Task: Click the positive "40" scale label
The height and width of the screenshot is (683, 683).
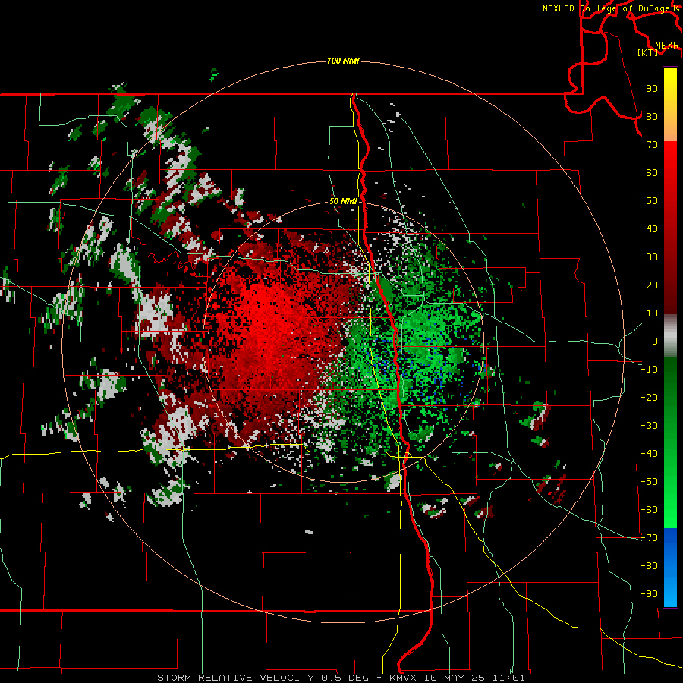Action: pyautogui.click(x=652, y=228)
